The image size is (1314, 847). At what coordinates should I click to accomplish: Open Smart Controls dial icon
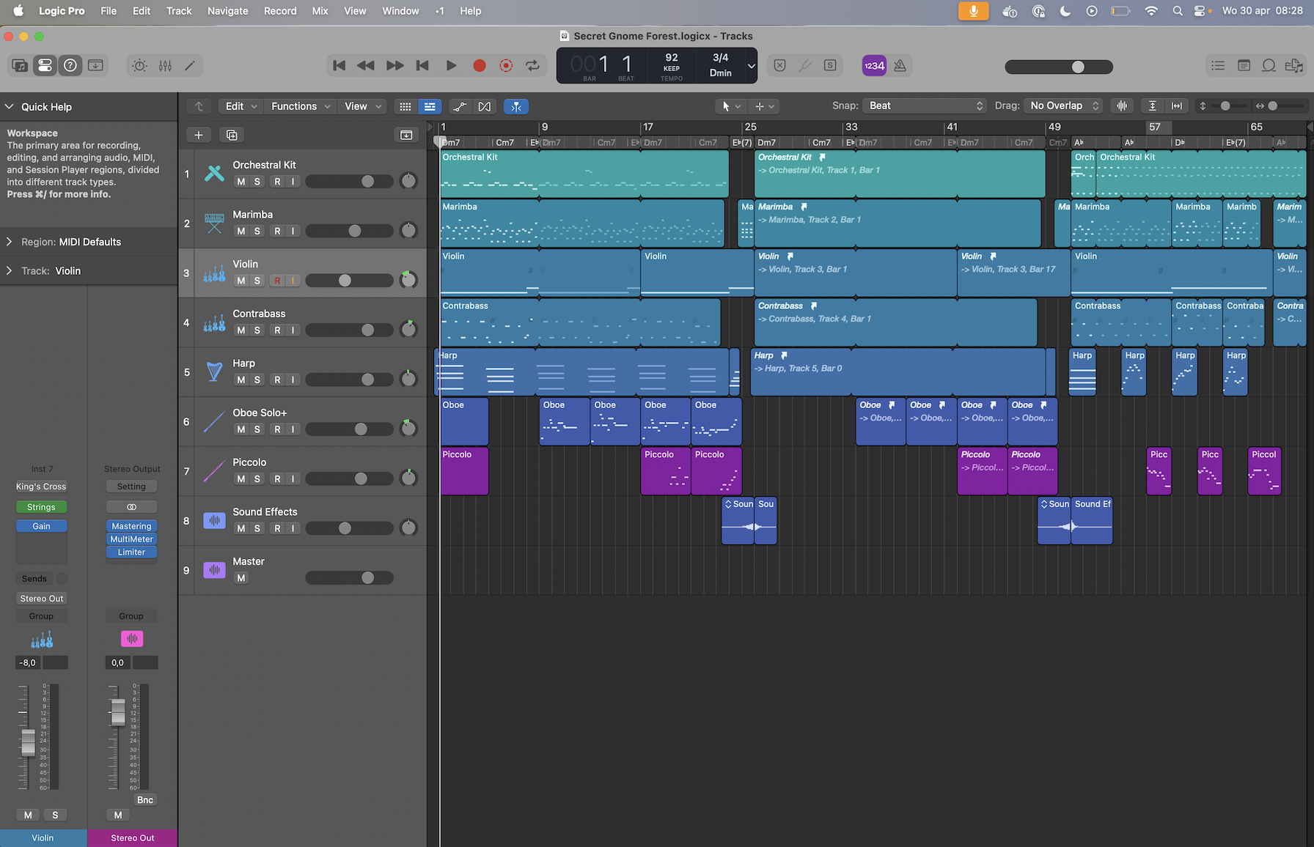coord(139,65)
